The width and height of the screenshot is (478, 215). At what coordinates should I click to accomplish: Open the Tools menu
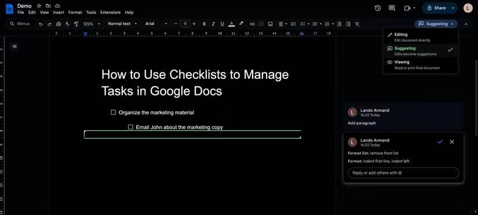pyautogui.click(x=91, y=13)
